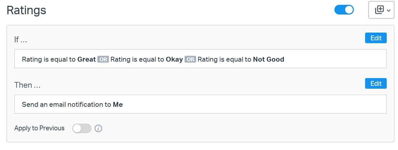The width and height of the screenshot is (398, 150).
Task: Expand the chevron next to the duplicate icon
Action: pos(388,10)
